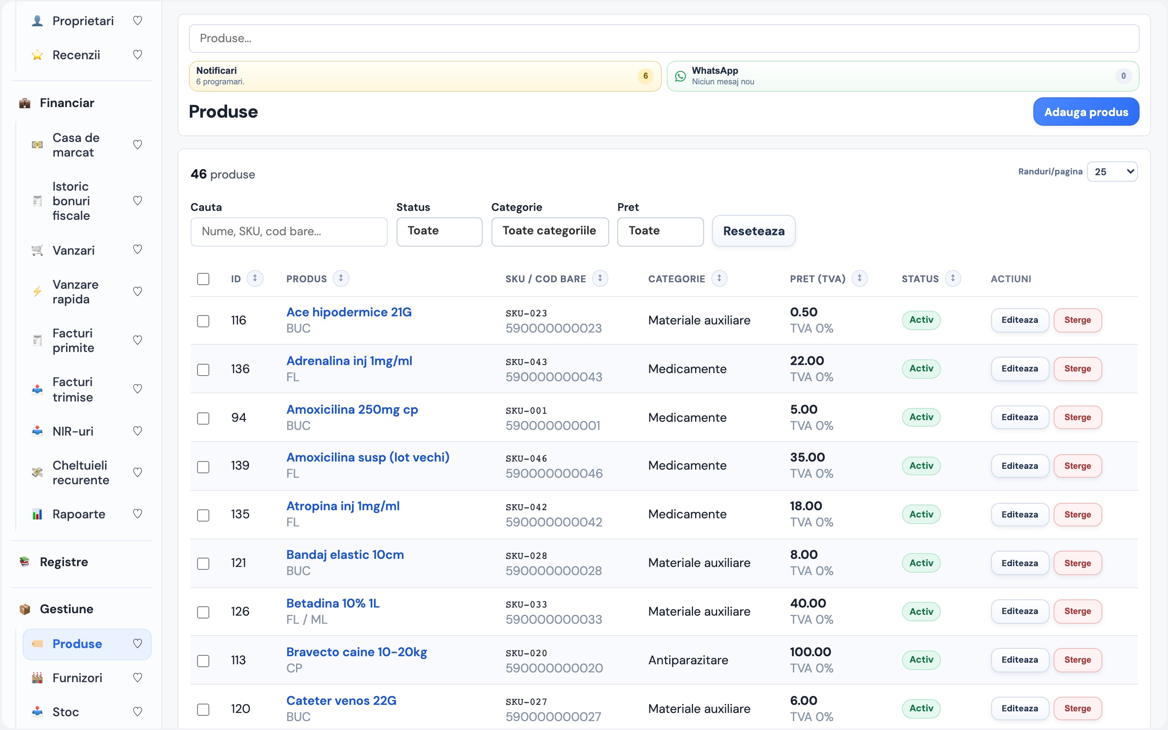
Task: Sort by CATEGORIE using sort icon
Action: 719,279
